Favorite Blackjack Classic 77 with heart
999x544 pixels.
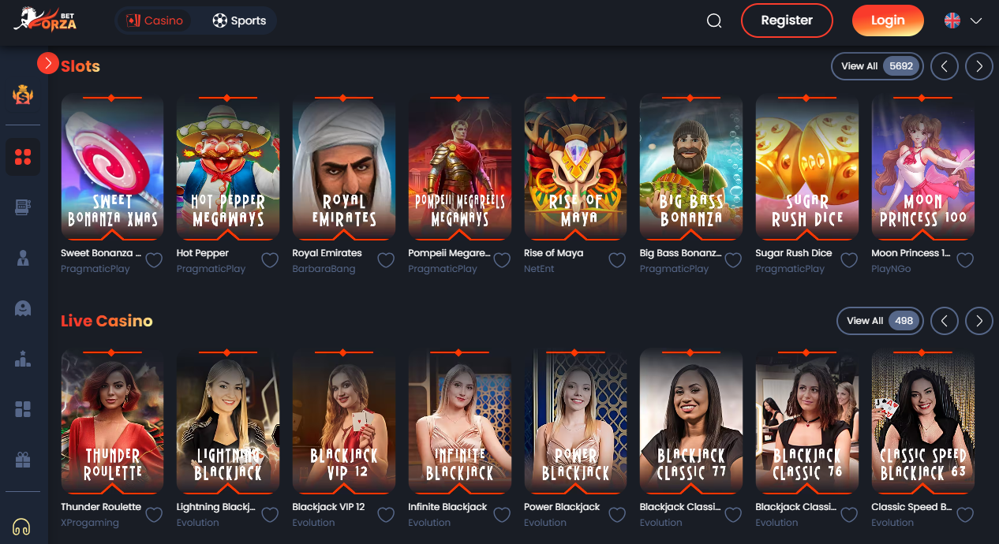pos(733,515)
